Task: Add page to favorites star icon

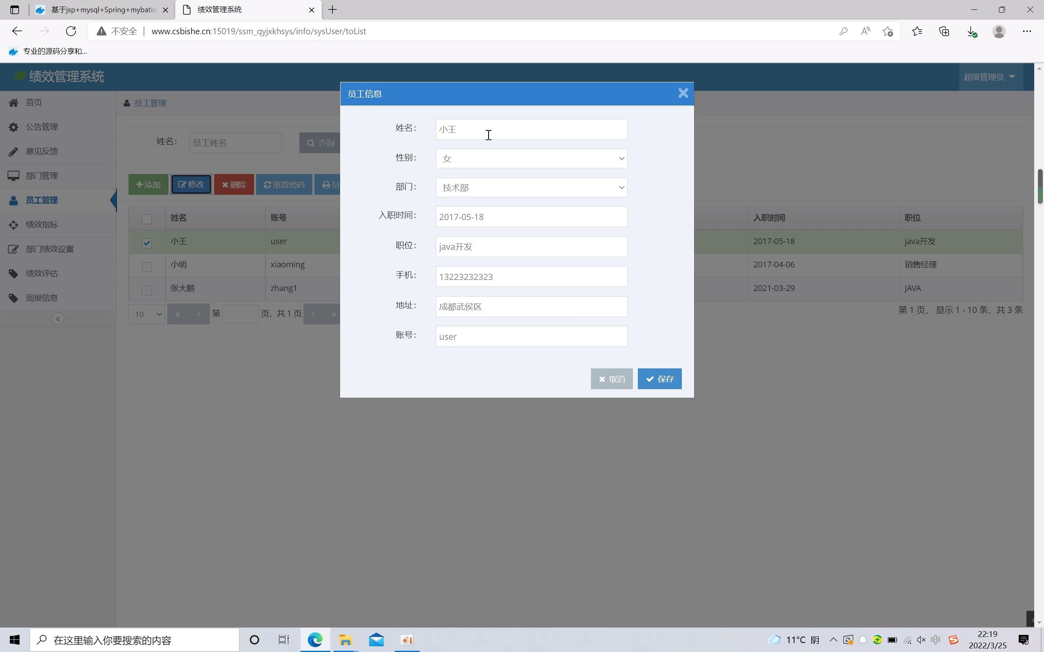Action: click(887, 31)
